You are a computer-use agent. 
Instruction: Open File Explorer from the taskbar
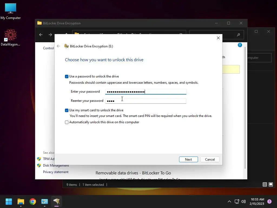coord(21,201)
